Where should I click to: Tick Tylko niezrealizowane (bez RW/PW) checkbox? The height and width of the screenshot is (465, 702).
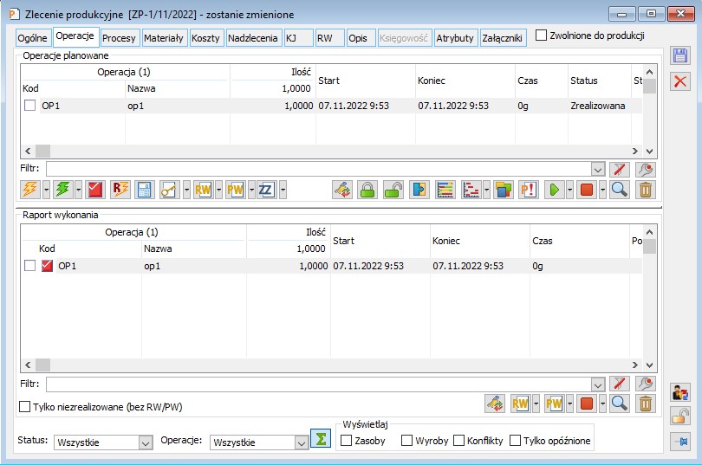pos(25,406)
